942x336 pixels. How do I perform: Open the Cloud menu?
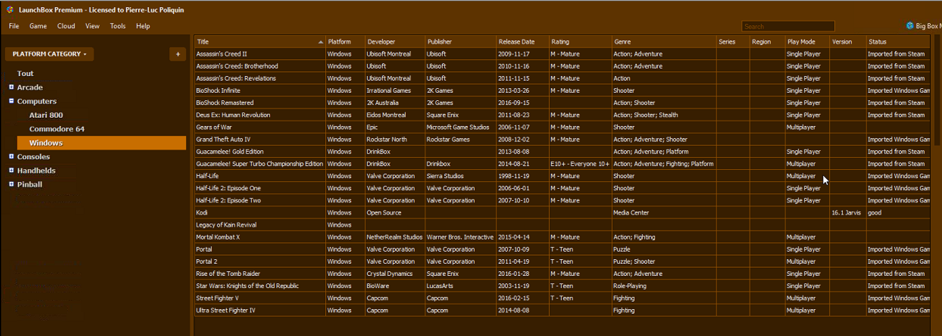(x=66, y=26)
